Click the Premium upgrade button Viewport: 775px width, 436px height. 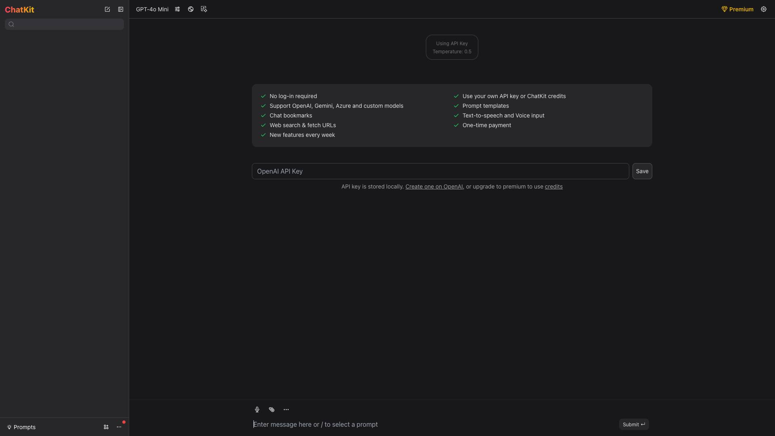click(737, 9)
